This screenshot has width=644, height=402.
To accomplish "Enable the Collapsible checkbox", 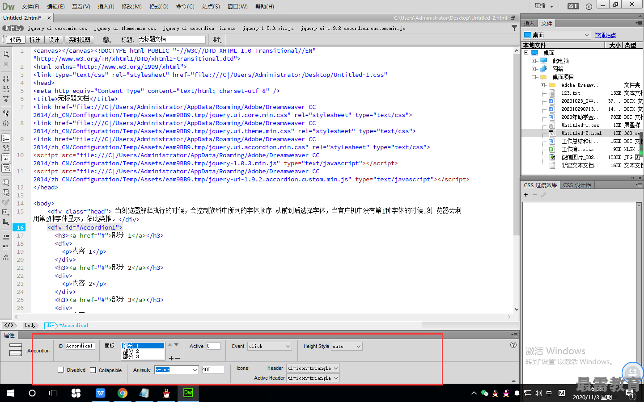I will (x=93, y=370).
